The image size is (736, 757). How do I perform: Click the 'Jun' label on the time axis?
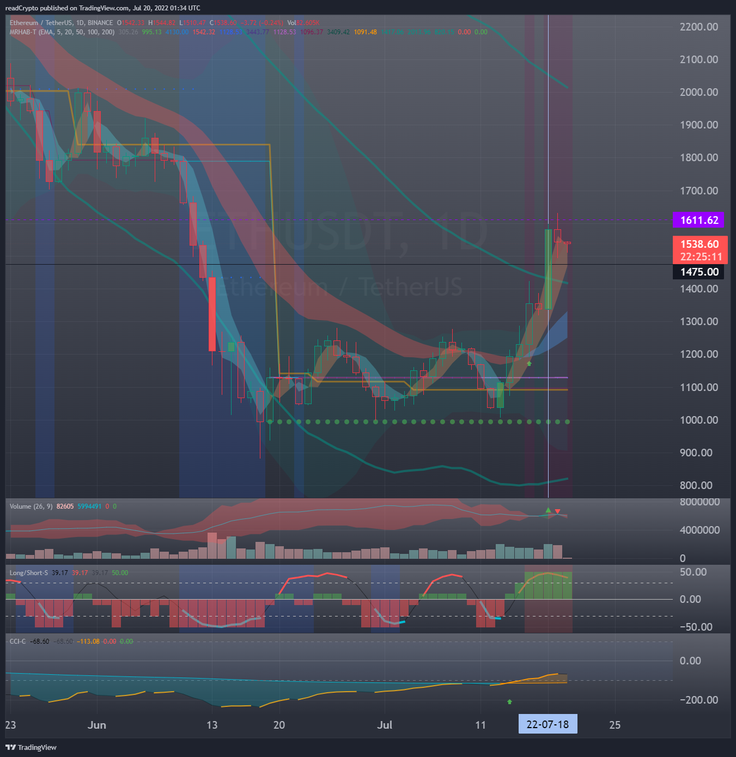coord(97,725)
